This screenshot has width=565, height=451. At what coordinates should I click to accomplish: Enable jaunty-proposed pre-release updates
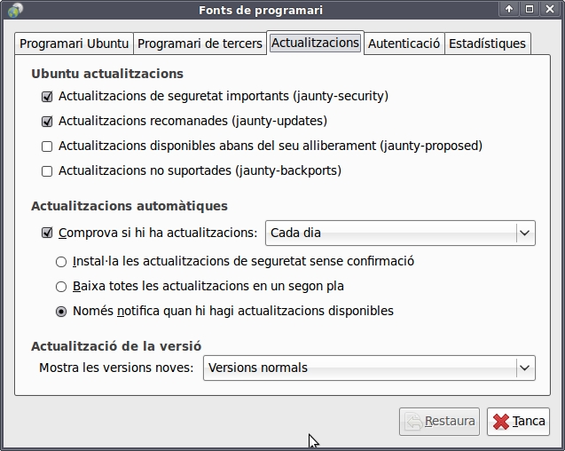pyautogui.click(x=47, y=146)
